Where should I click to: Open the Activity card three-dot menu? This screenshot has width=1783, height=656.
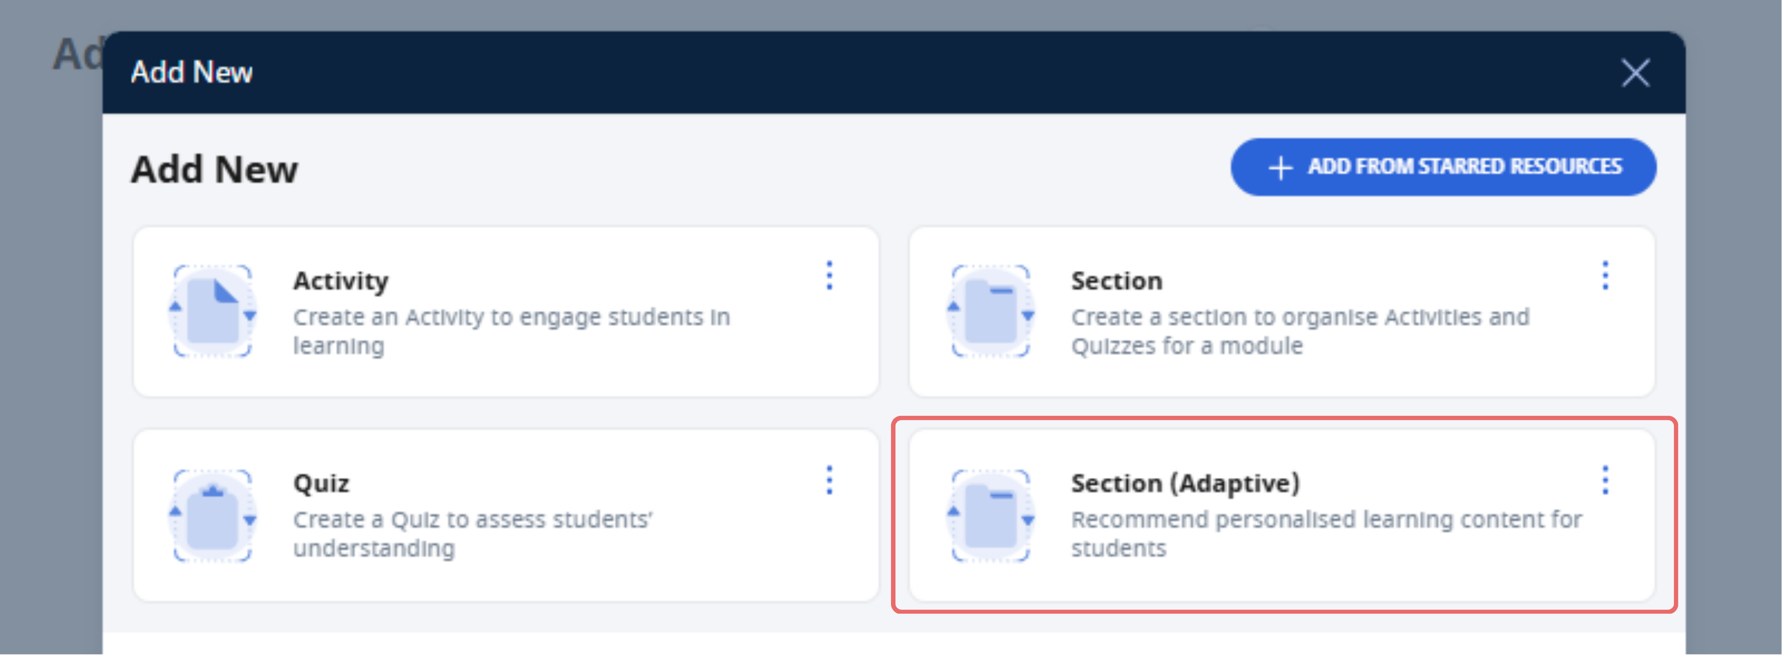(829, 276)
